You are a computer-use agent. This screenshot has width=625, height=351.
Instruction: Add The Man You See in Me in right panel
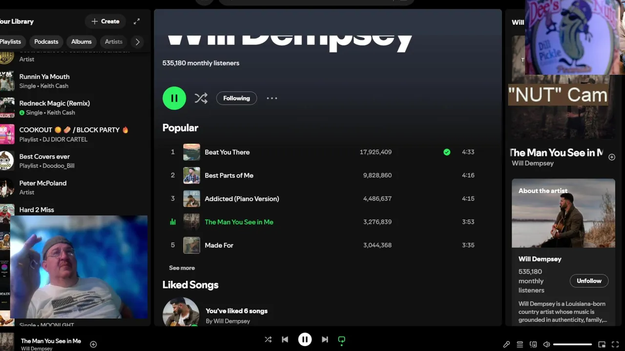tap(612, 157)
